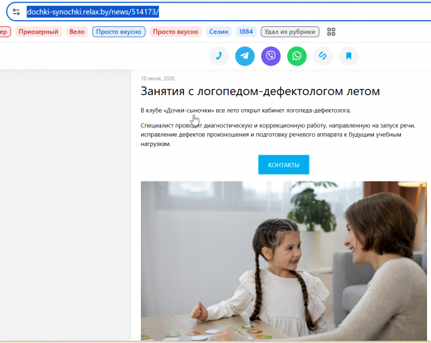Click the headline Занятия с логопедом-дефектологом летом
The image size is (431, 343).
260,91
